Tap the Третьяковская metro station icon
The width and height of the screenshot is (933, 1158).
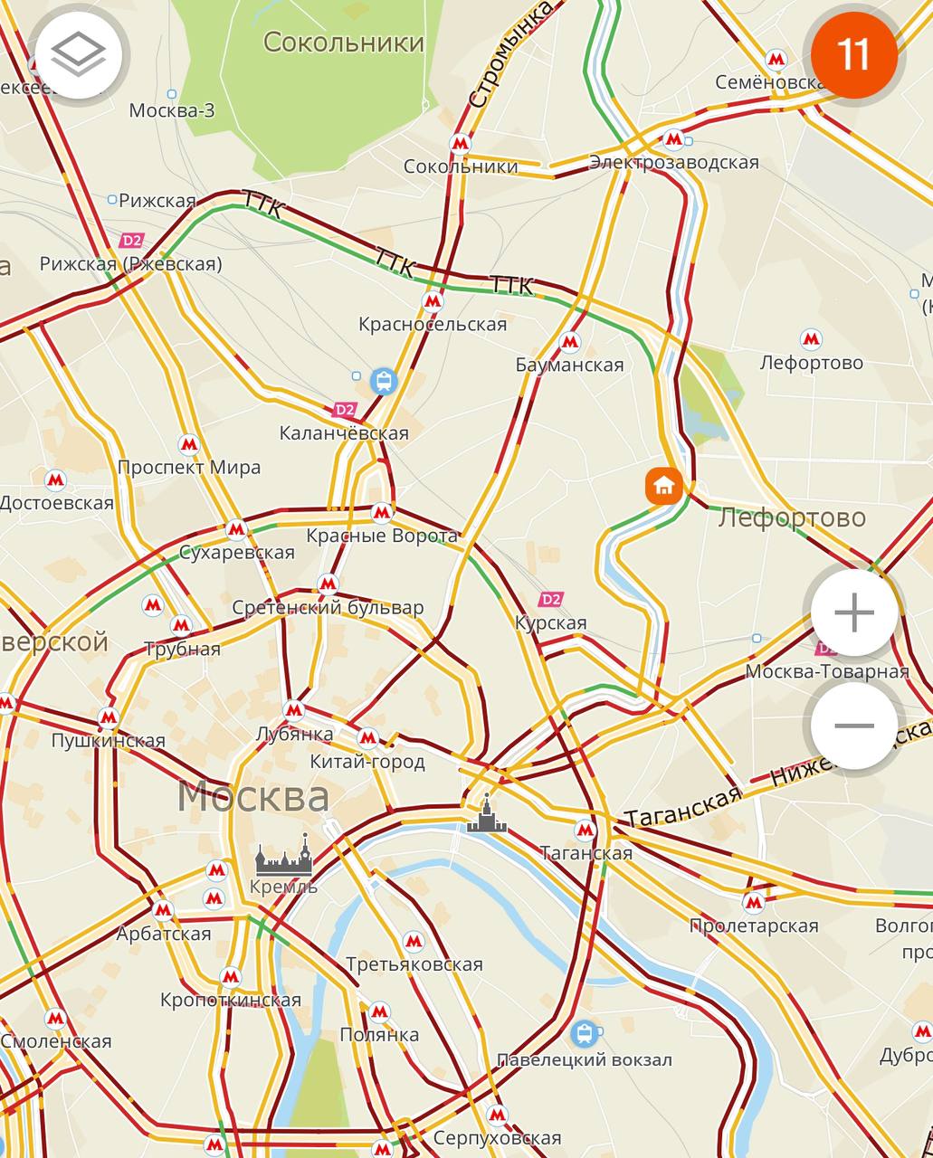click(x=414, y=942)
